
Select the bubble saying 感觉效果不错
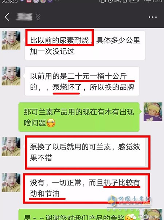click(86, 152)
